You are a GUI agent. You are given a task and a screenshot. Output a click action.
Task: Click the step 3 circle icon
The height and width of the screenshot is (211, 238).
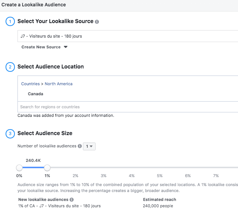click(x=10, y=134)
